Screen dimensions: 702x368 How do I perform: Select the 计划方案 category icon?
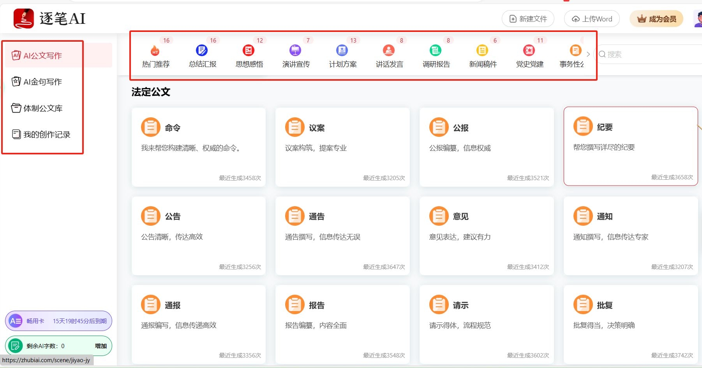(342, 50)
